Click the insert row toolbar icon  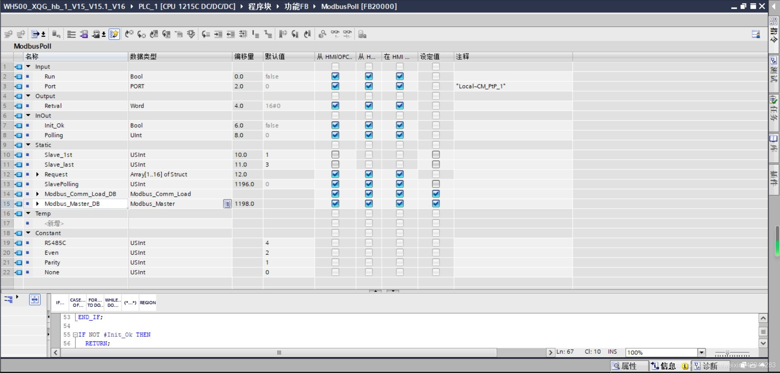click(x=8, y=34)
